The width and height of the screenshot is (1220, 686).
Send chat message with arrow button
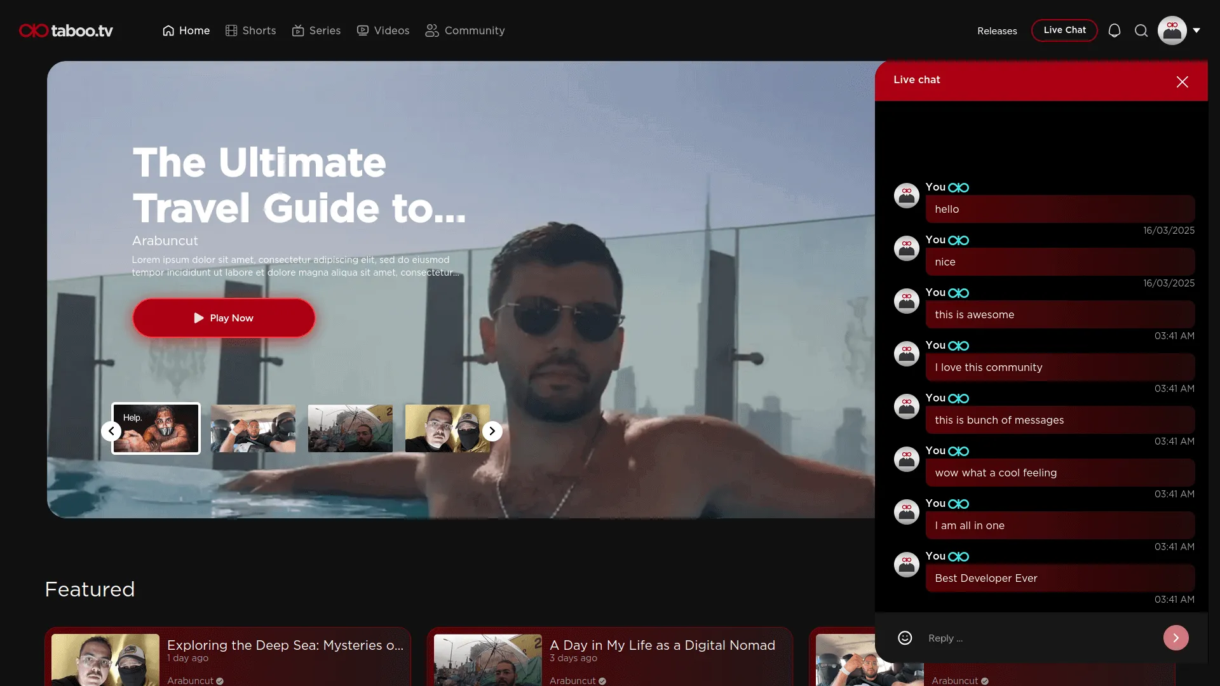tap(1176, 638)
